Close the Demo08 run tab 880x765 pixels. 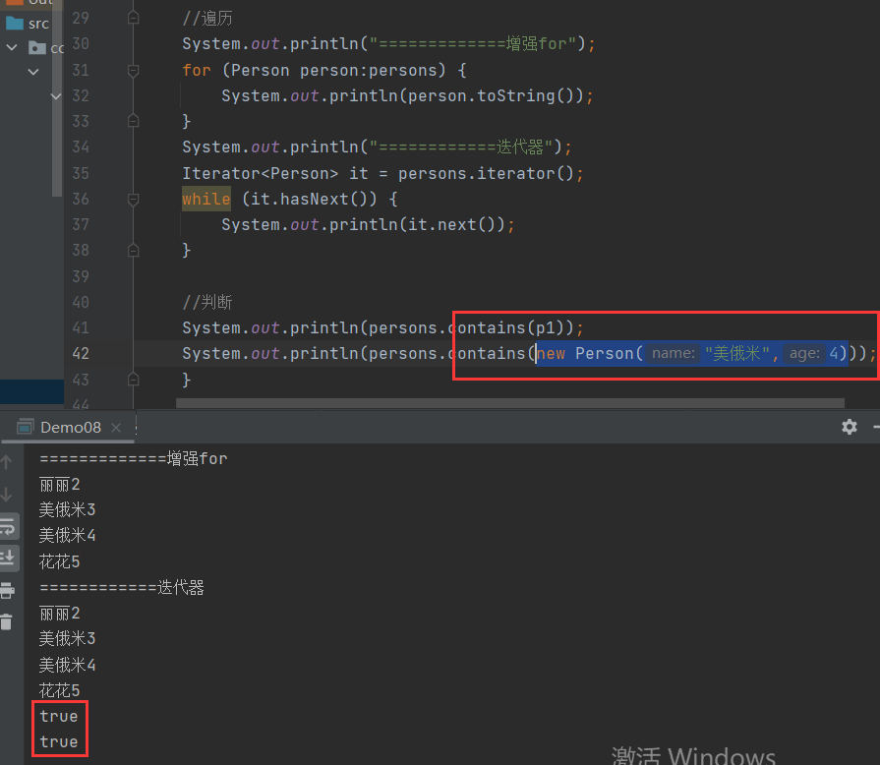pos(116,428)
